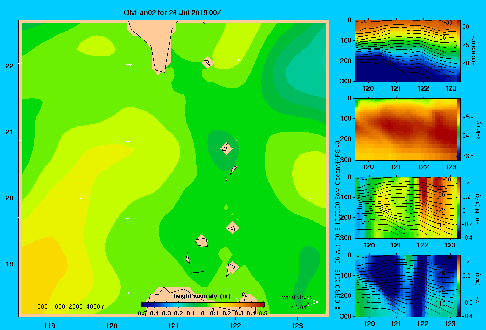Click longitude label 119 on main map

[x=50, y=325]
